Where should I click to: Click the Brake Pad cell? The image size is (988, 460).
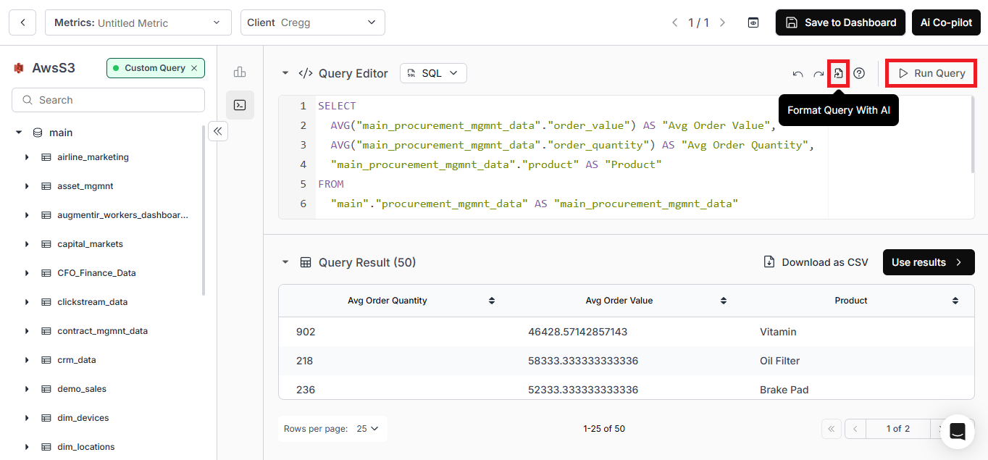(x=784, y=390)
